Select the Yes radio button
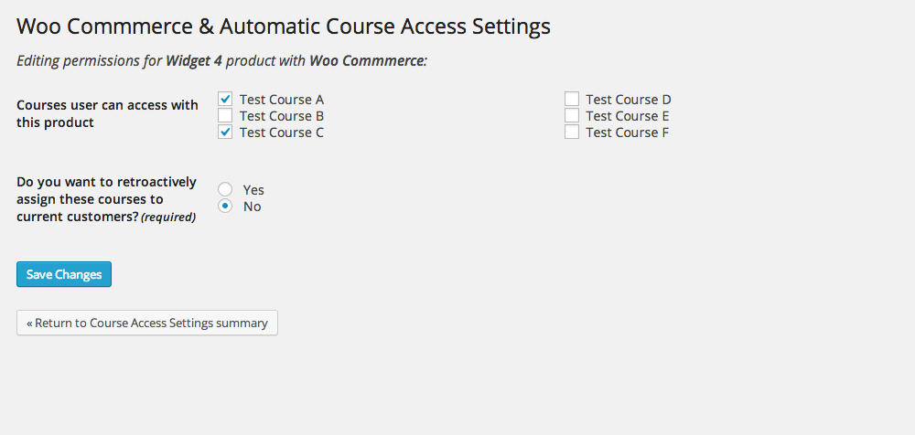The width and height of the screenshot is (915, 435). (x=225, y=189)
